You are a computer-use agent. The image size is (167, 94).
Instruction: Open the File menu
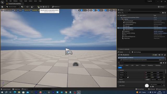point(7,1)
